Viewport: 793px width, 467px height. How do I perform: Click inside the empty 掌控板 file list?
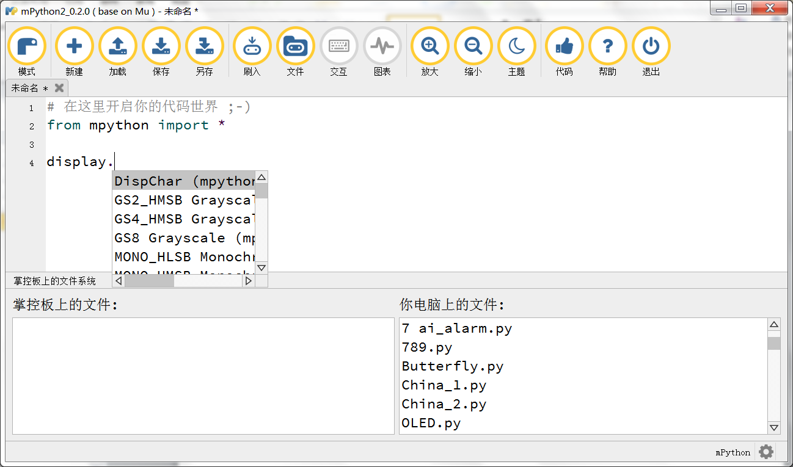203,376
